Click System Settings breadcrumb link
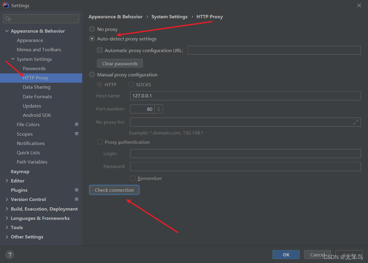Image resolution: width=368 pixels, height=263 pixels. (x=169, y=17)
